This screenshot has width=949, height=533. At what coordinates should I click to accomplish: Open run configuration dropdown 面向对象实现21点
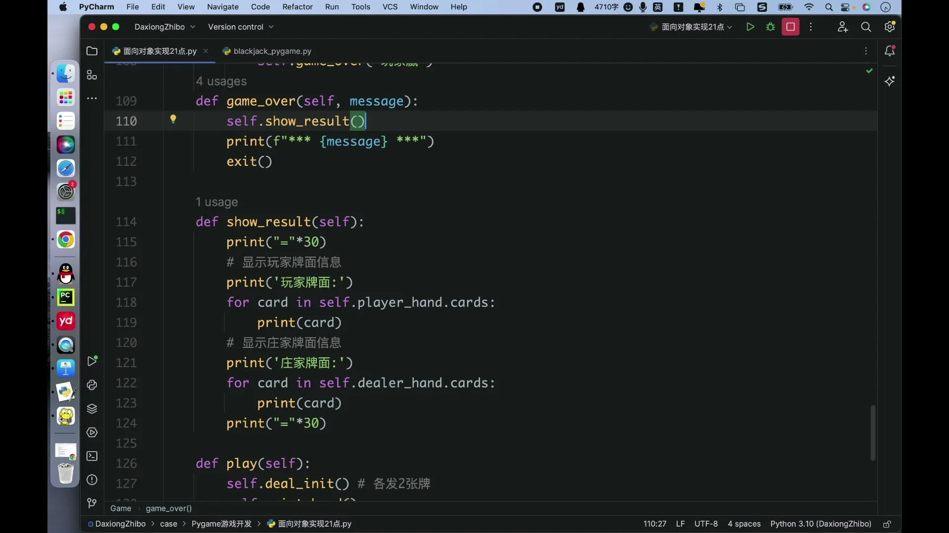point(691,27)
